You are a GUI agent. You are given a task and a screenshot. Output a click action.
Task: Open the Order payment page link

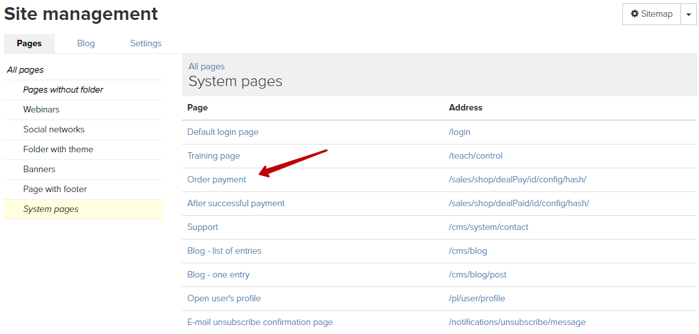[217, 180]
